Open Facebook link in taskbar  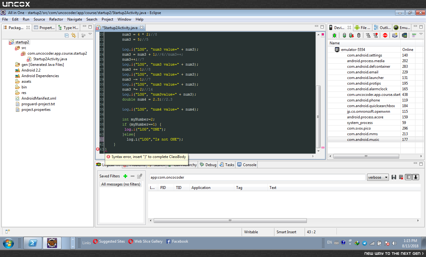(177, 241)
